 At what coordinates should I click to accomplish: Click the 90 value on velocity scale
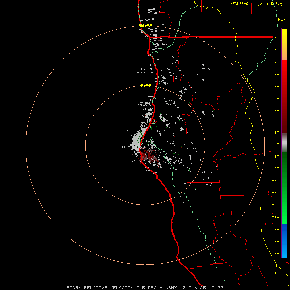click(277, 38)
